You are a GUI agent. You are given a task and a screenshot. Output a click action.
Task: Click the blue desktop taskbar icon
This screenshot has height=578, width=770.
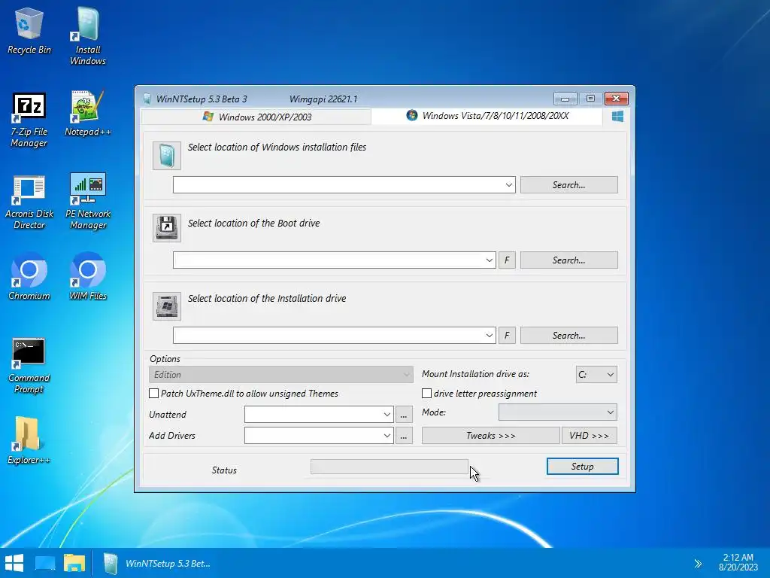click(44, 563)
